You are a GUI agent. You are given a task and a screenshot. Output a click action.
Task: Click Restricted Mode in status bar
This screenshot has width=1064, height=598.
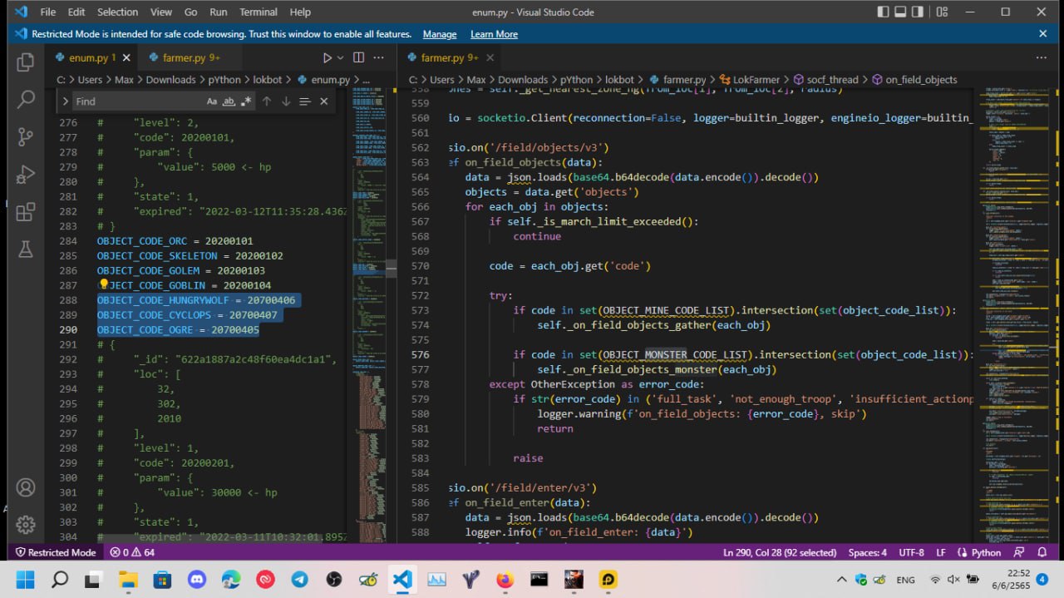pyautogui.click(x=56, y=552)
